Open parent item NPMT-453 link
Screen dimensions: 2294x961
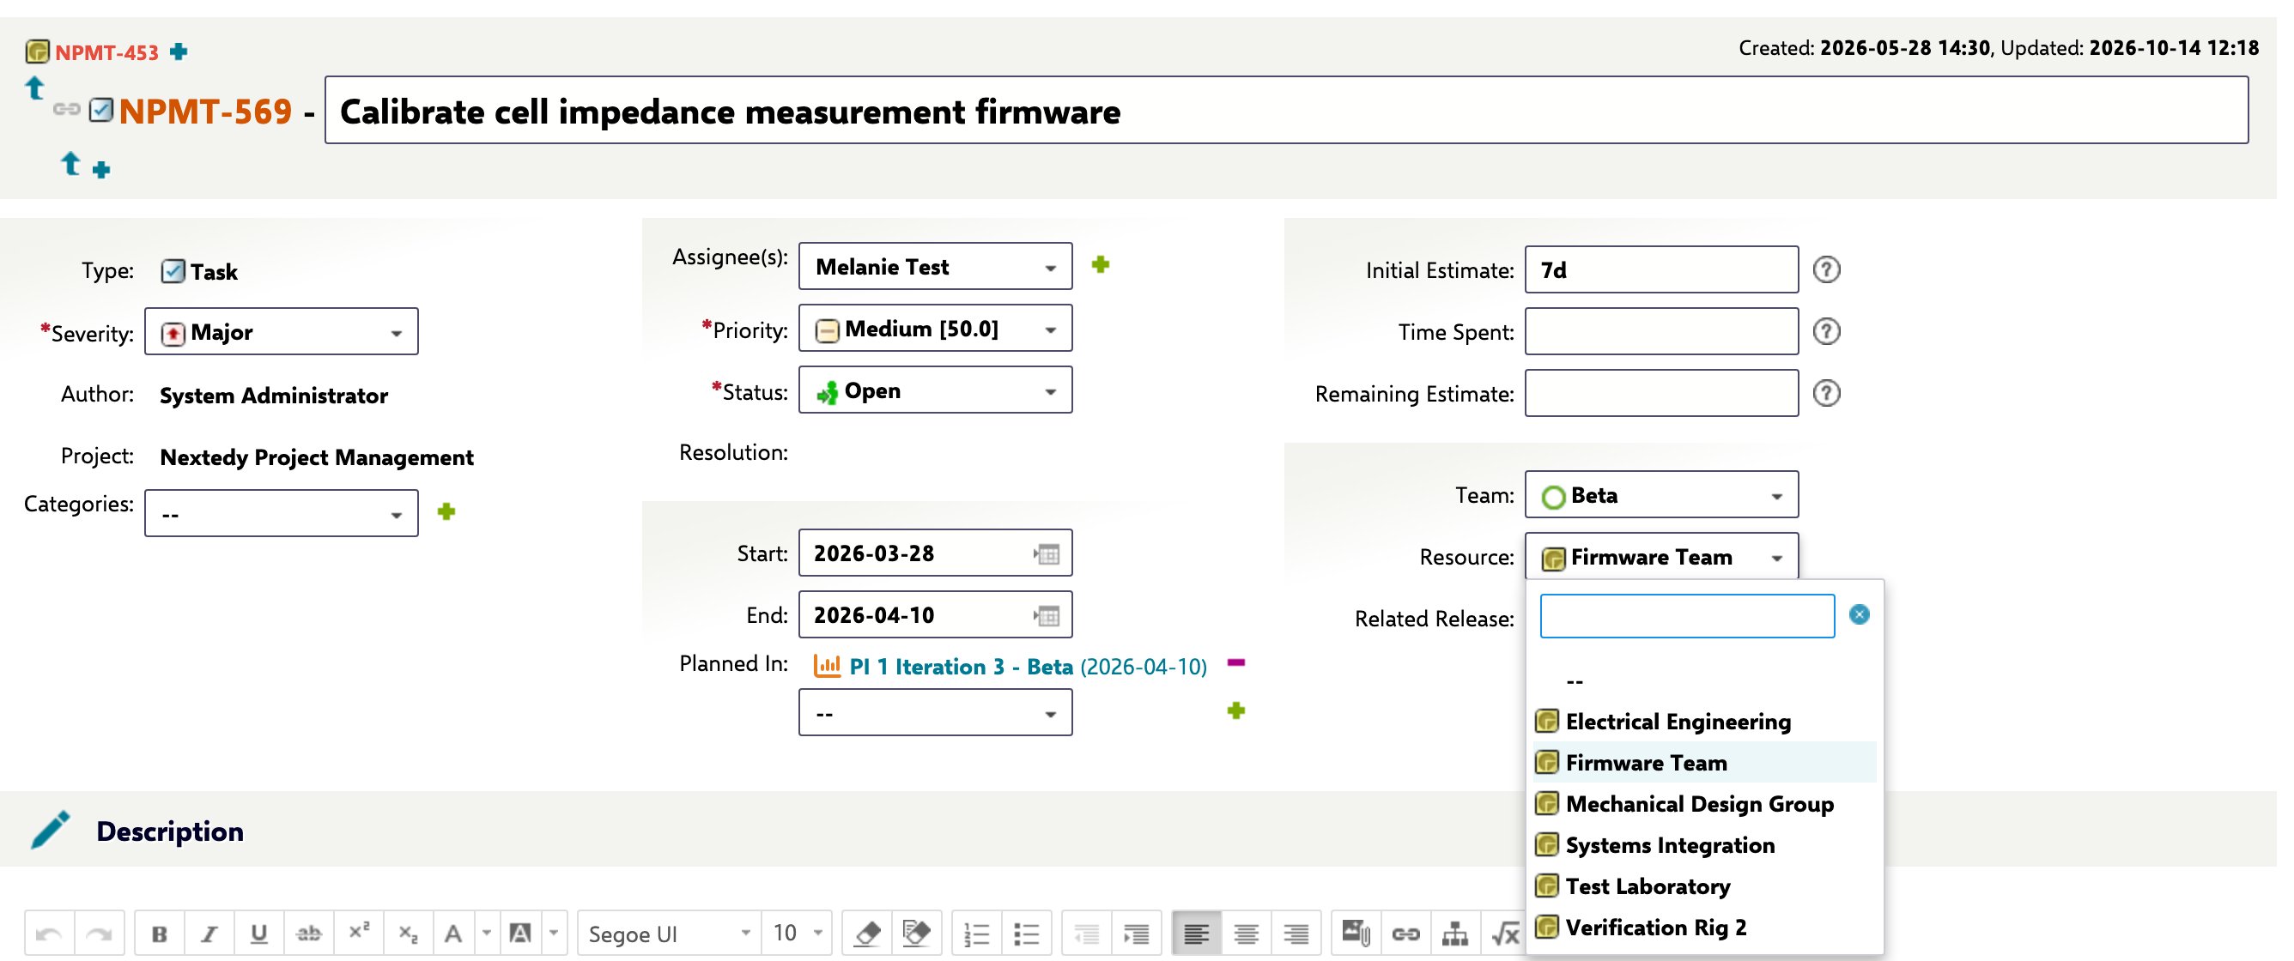106,52
